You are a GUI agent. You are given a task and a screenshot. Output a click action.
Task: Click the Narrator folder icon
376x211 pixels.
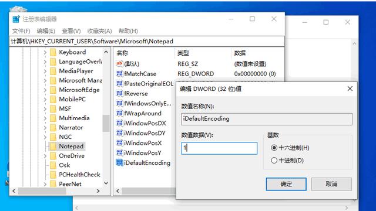(53, 128)
